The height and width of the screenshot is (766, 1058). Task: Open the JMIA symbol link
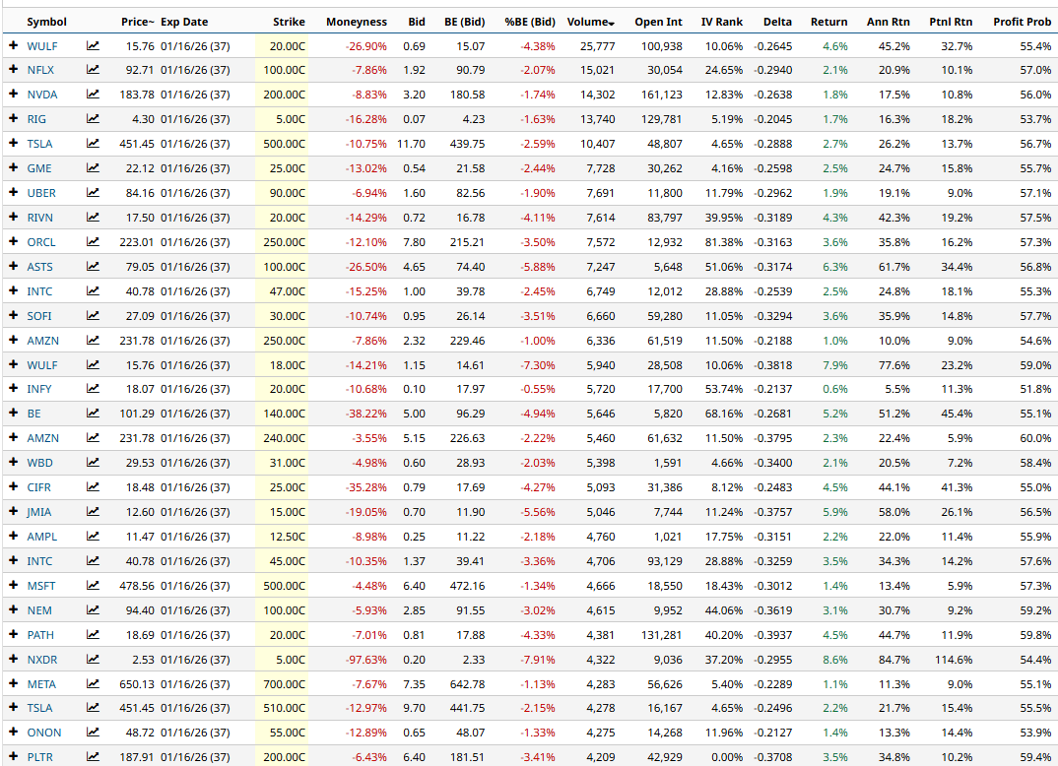pyautogui.click(x=39, y=512)
